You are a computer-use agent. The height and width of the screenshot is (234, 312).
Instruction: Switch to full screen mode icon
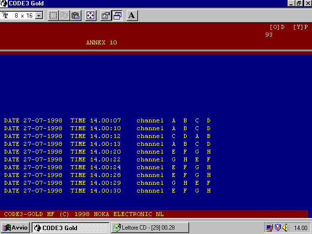point(91,16)
